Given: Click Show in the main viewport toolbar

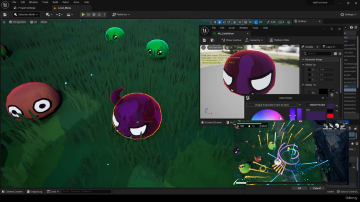Looking at the screenshot, I should 44,22.
